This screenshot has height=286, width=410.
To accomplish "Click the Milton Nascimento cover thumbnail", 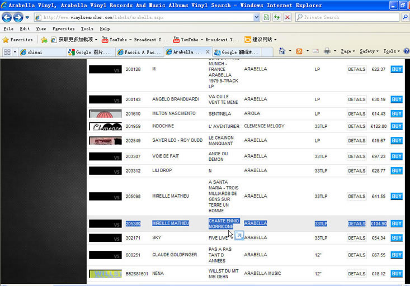I will coord(105,113).
